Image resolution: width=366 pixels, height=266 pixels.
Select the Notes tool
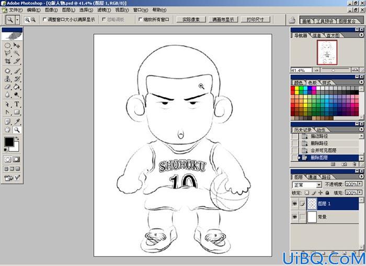(7, 122)
